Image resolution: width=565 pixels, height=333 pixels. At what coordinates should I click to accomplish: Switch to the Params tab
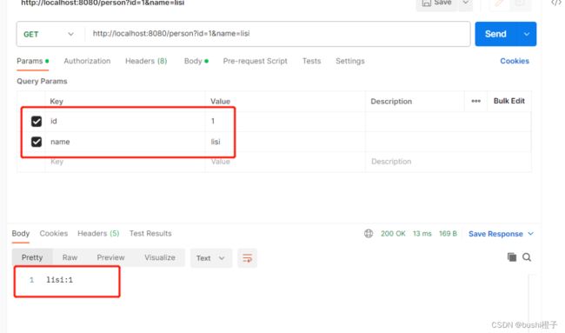[x=32, y=61]
